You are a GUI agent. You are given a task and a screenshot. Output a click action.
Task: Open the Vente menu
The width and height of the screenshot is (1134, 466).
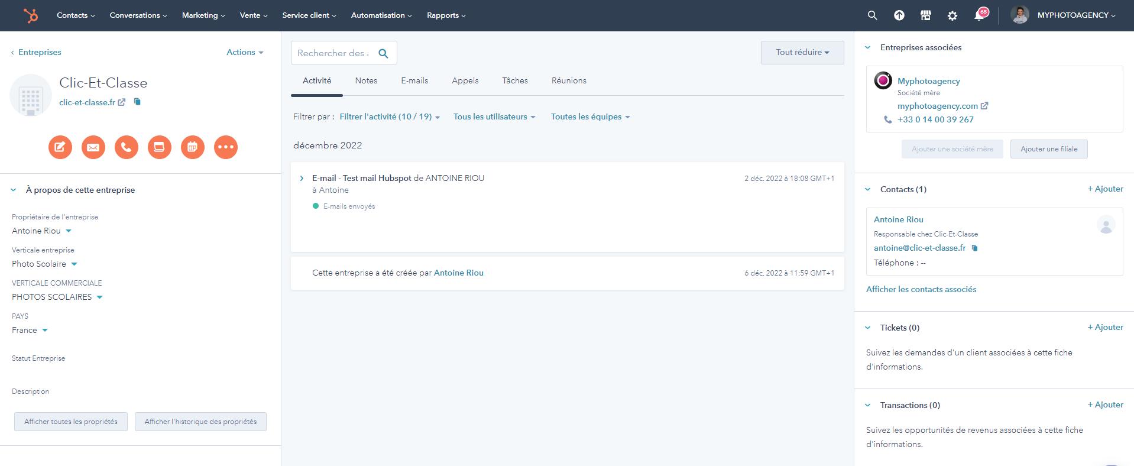[254, 15]
